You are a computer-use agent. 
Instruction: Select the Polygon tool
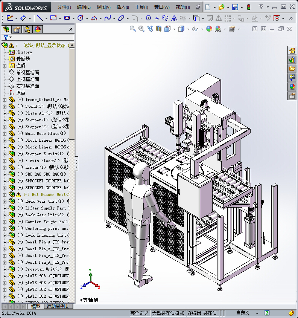click(149, 18)
